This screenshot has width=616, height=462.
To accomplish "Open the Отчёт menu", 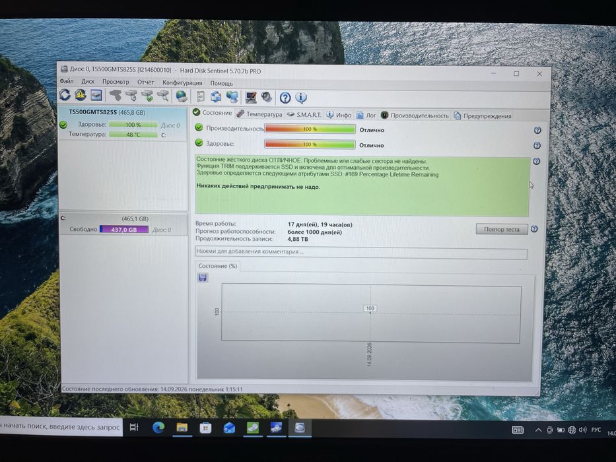I will click(146, 82).
